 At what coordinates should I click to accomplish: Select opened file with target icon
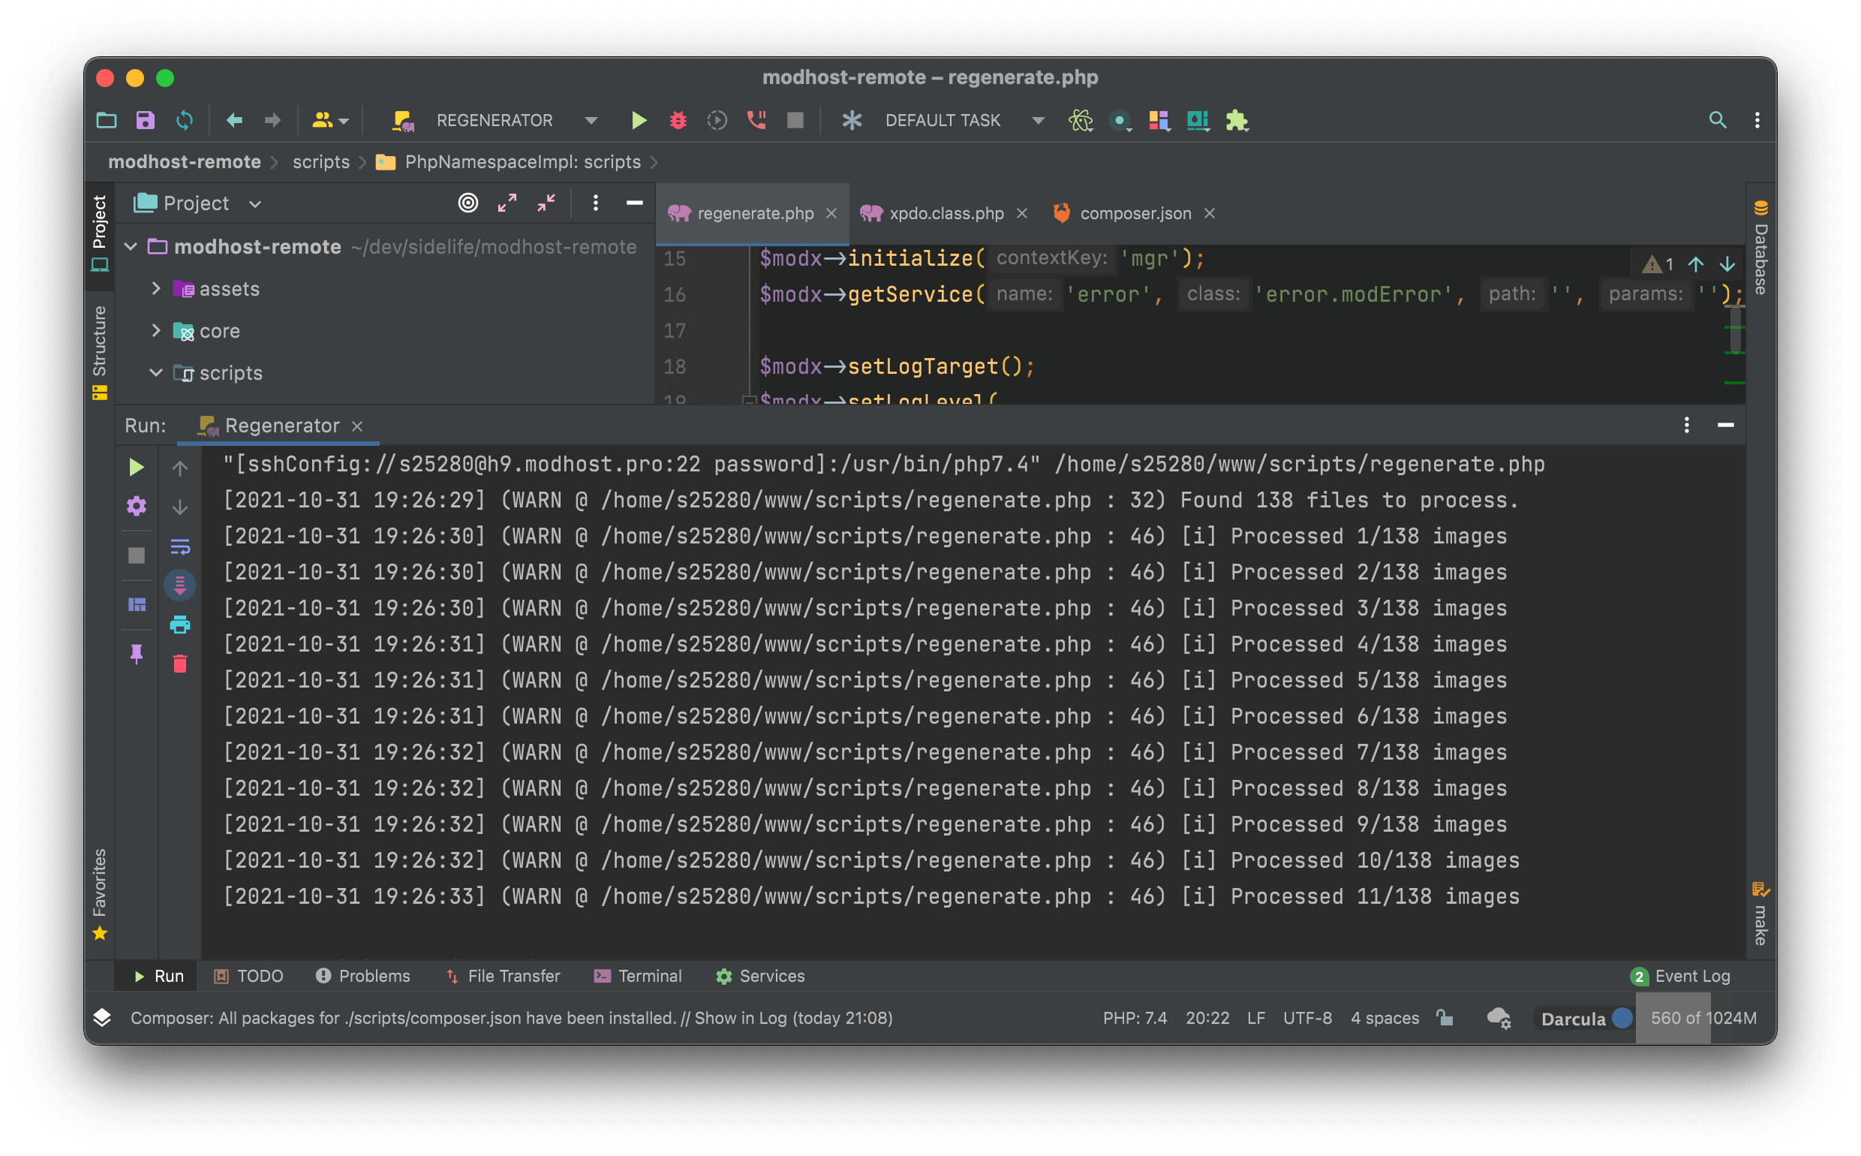pyautogui.click(x=468, y=203)
